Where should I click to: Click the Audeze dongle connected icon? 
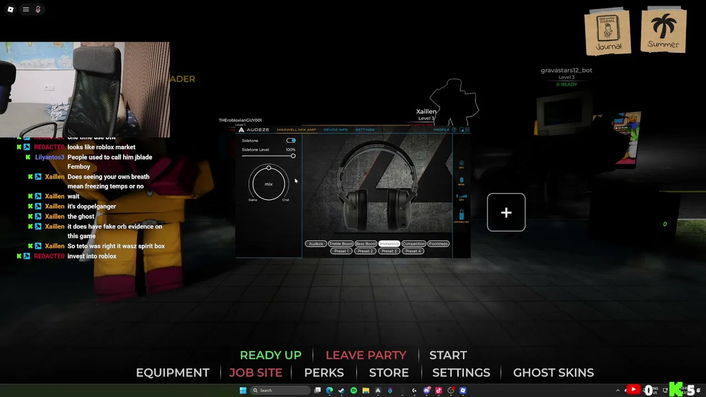462,216
